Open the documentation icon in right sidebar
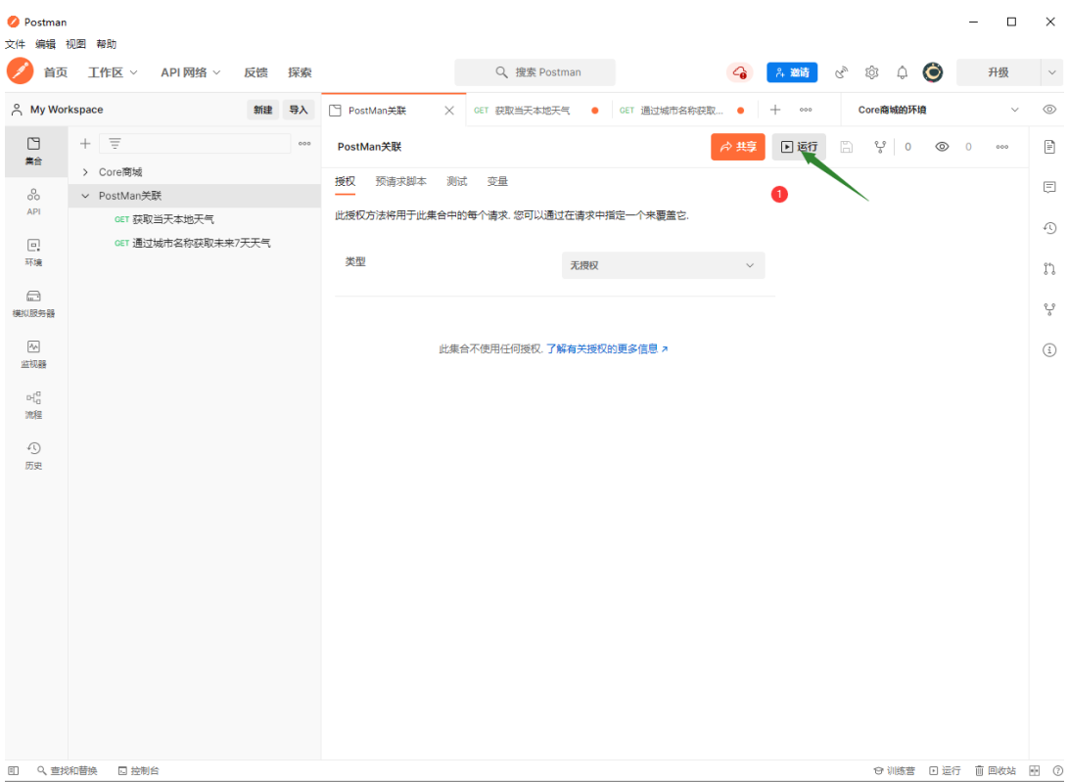The width and height of the screenshot is (1068, 782). (x=1049, y=146)
